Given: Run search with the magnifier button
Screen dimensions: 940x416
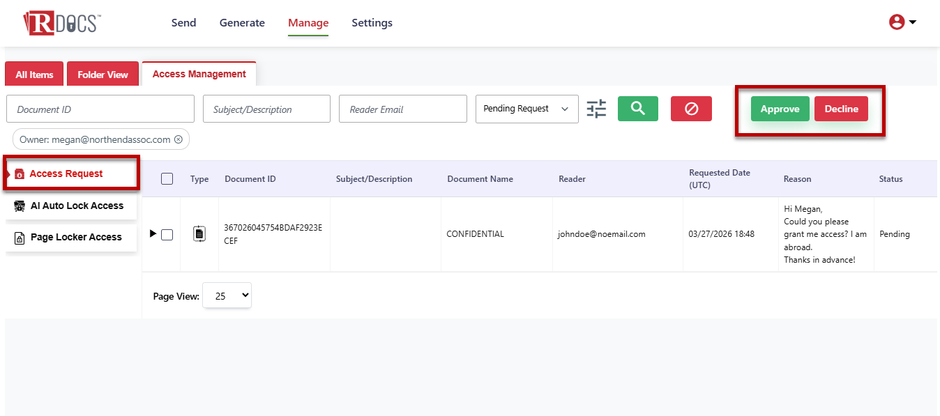Looking at the screenshot, I should pos(638,109).
